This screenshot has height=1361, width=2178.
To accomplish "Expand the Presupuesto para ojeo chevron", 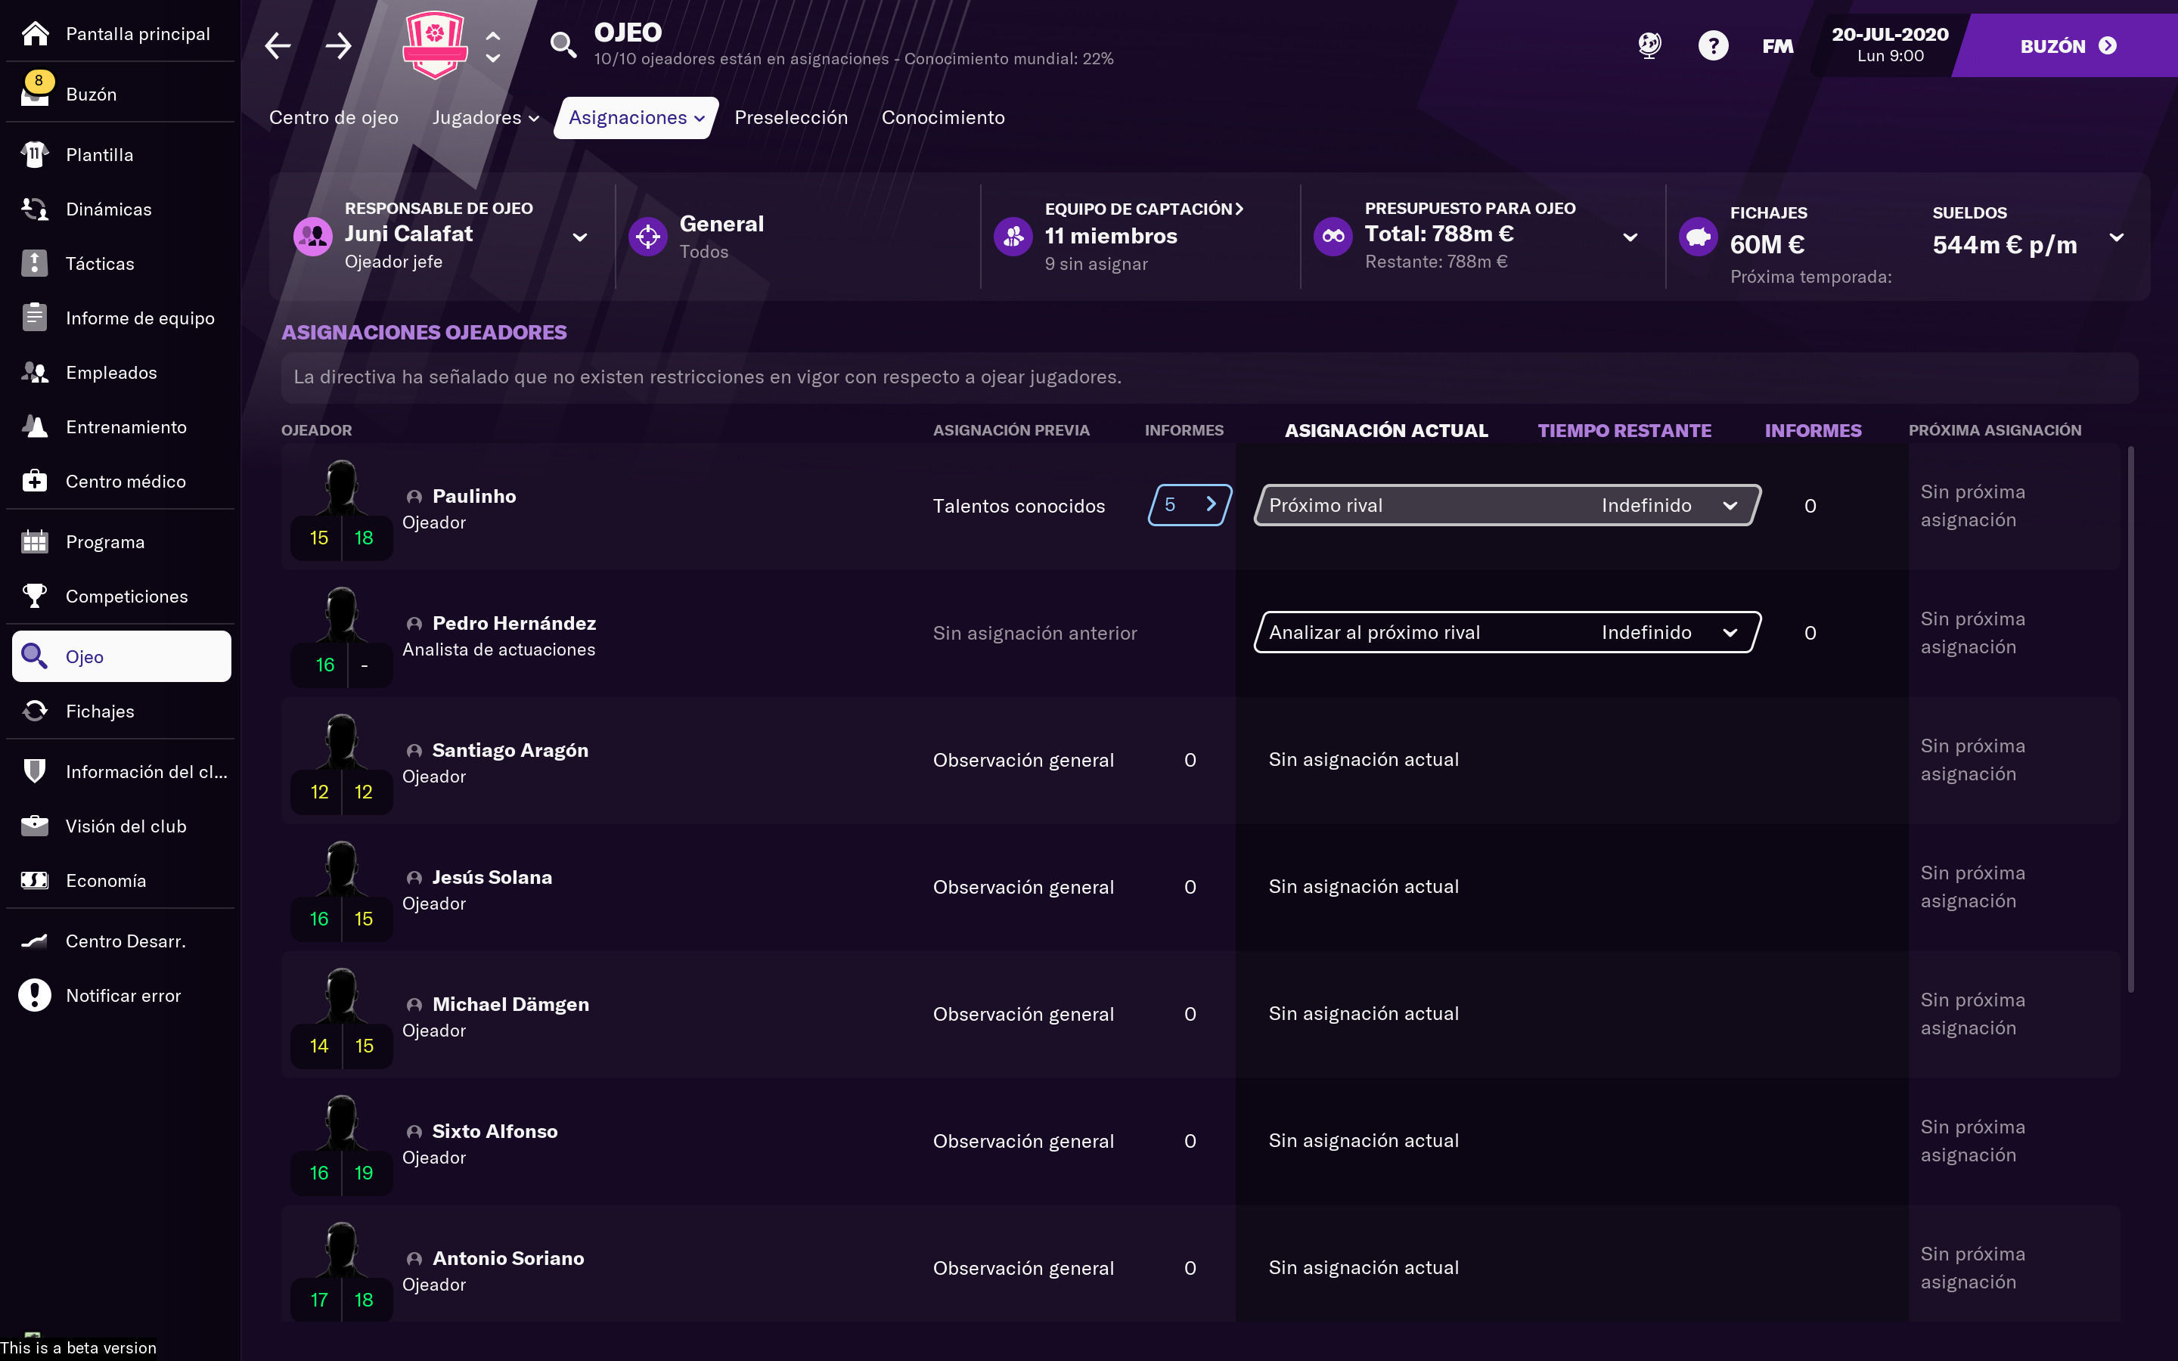I will [1630, 237].
